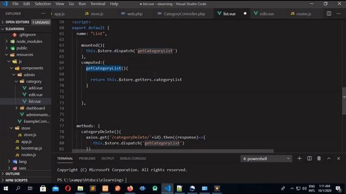Screen dimensions: 346x194
Task: Open the powershell terminal selector dropdown
Action: pos(266,158)
